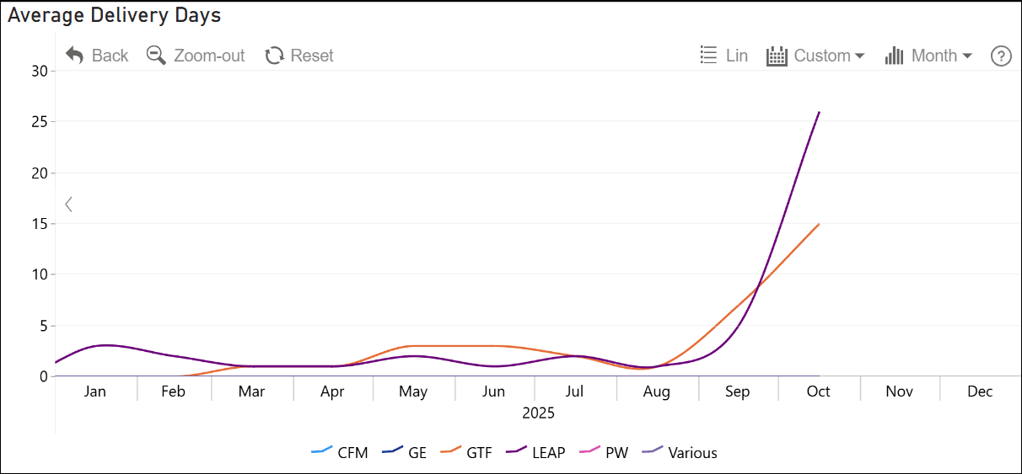Click the Zoom-out magnifier icon
The image size is (1022, 474).
click(x=156, y=56)
